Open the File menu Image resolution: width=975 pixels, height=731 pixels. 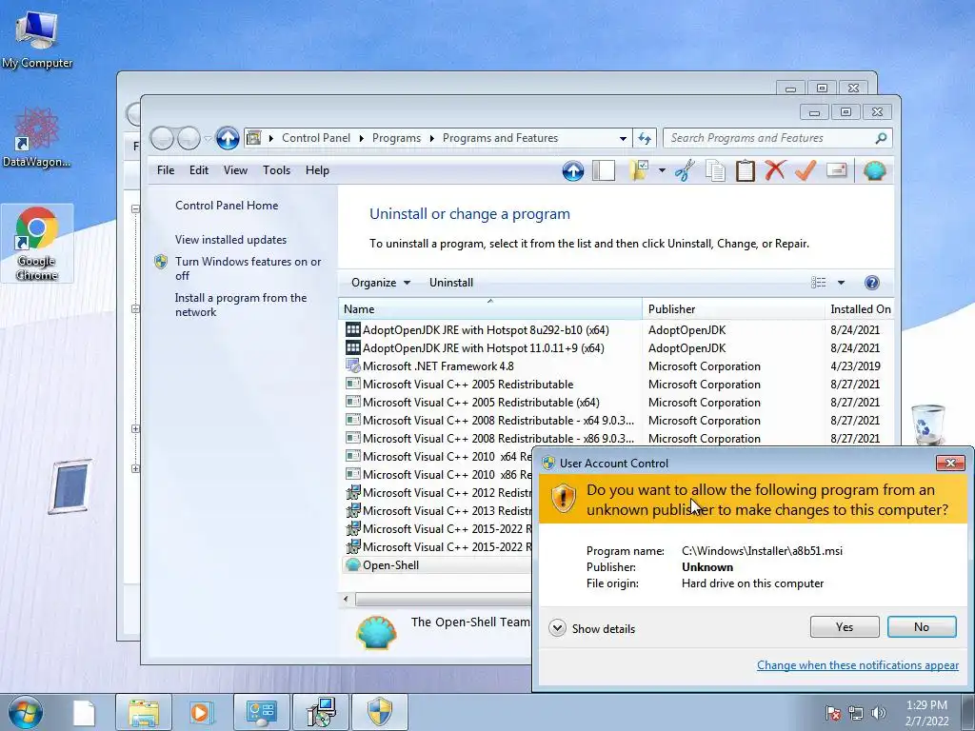[x=166, y=170]
